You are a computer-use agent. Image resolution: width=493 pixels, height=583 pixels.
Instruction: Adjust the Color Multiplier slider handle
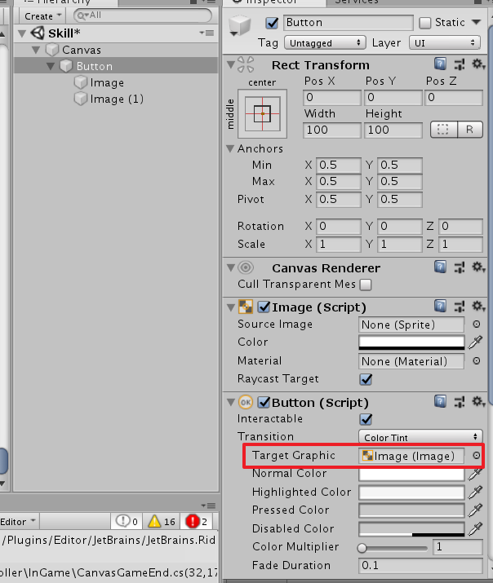click(362, 548)
